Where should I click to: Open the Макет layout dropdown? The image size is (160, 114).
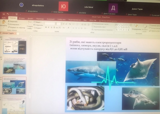37,22
